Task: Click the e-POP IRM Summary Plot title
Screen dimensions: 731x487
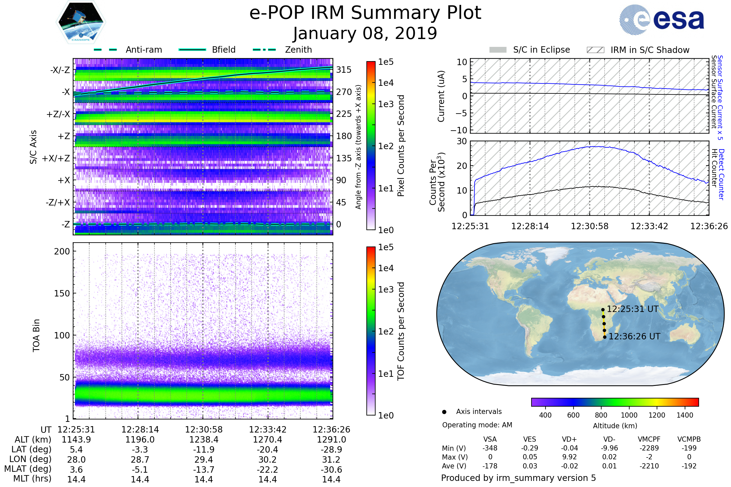Action: coord(365,13)
